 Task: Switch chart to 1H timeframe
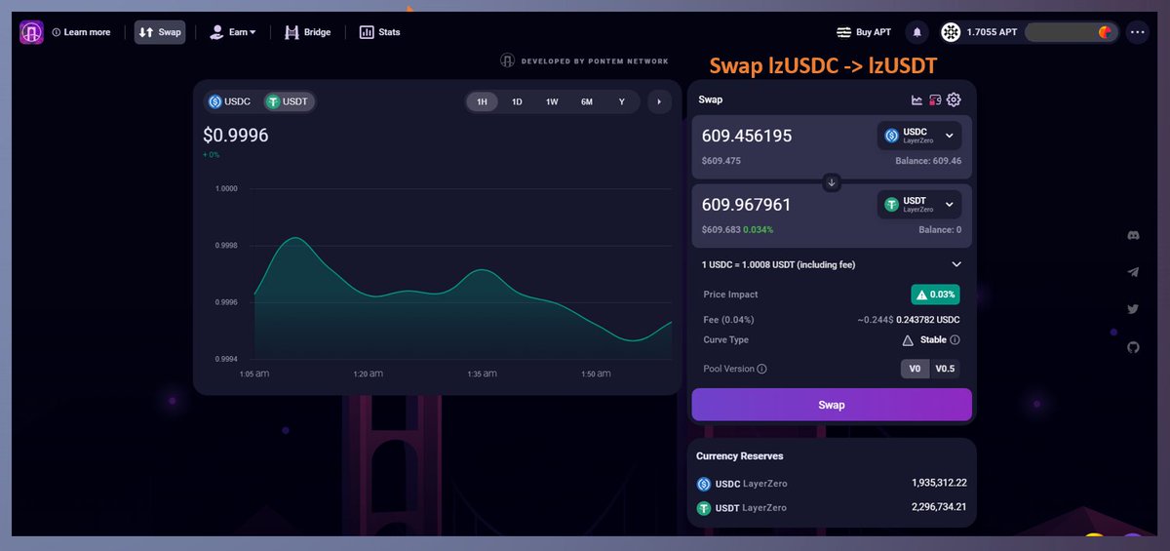tap(482, 101)
